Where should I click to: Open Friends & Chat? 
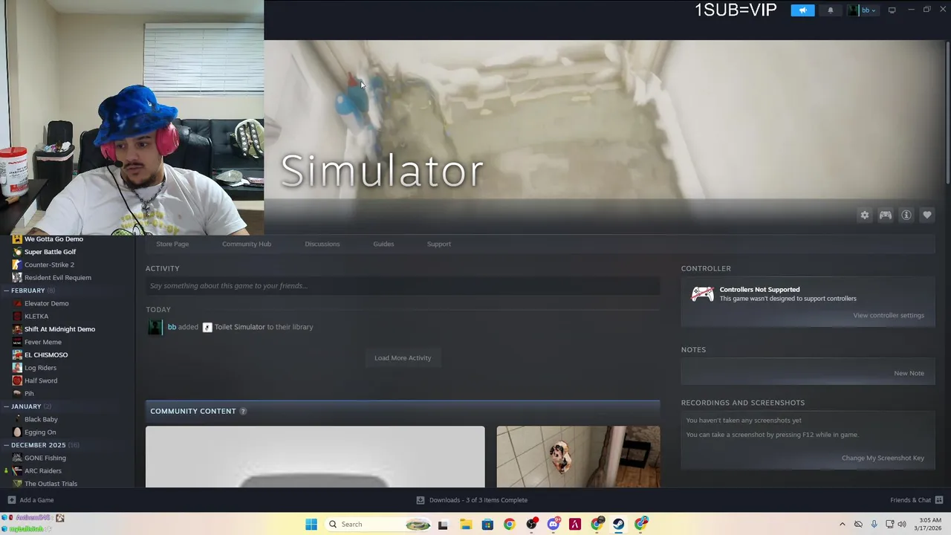point(917,500)
